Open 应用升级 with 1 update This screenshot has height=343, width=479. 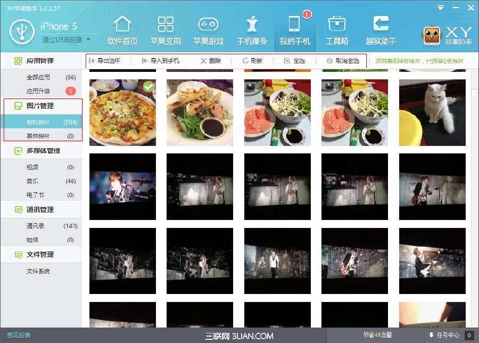pos(41,91)
